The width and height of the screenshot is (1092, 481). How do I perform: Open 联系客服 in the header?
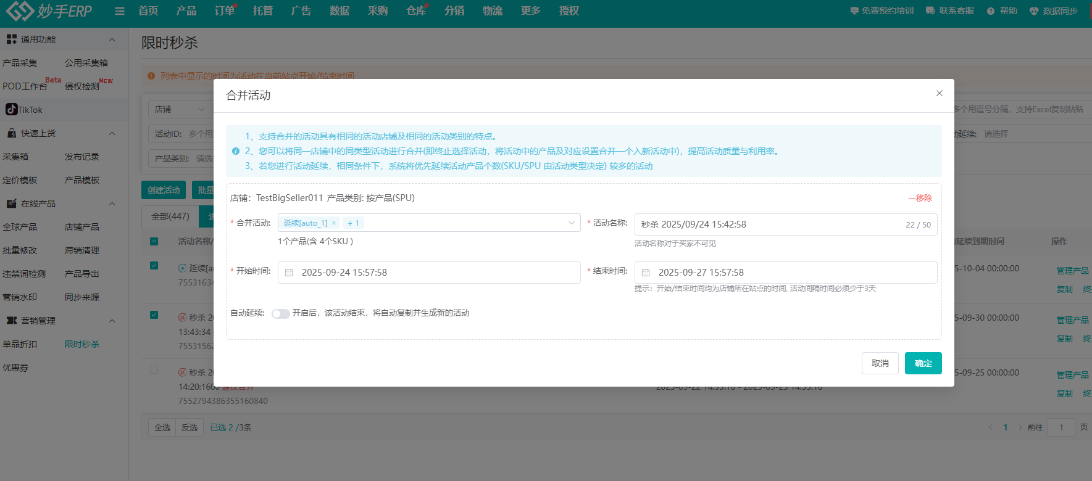pos(950,11)
